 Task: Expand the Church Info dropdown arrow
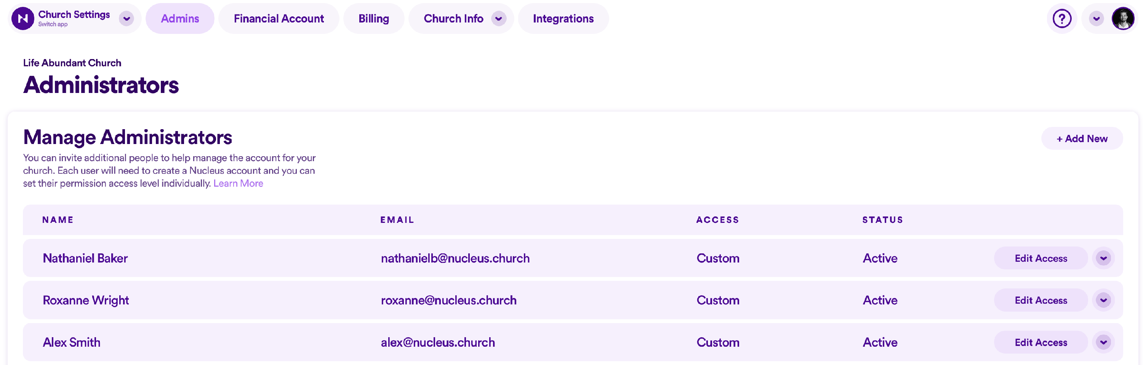tap(499, 19)
